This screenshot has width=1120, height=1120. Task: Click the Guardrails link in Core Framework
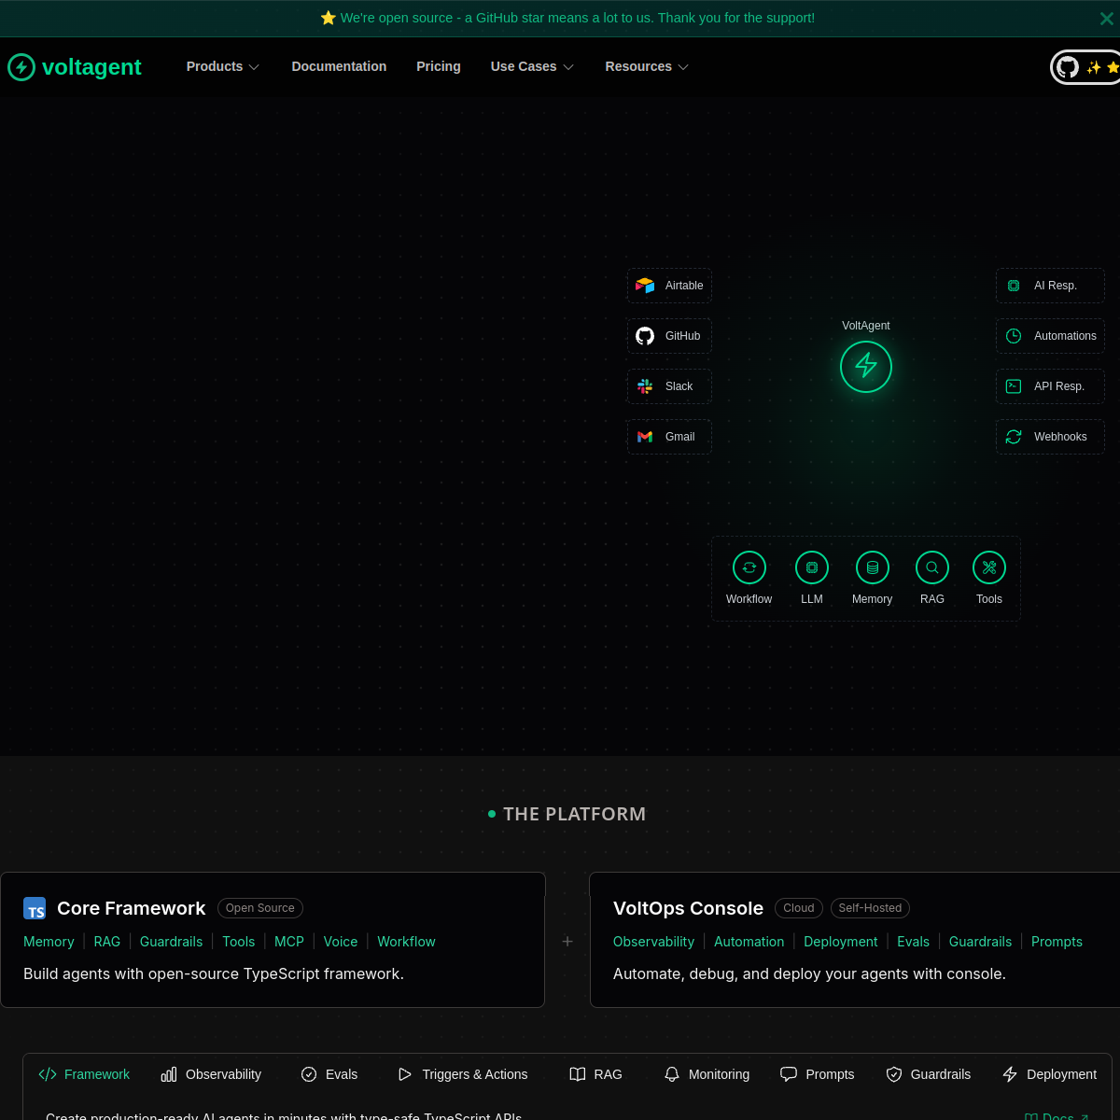point(171,942)
